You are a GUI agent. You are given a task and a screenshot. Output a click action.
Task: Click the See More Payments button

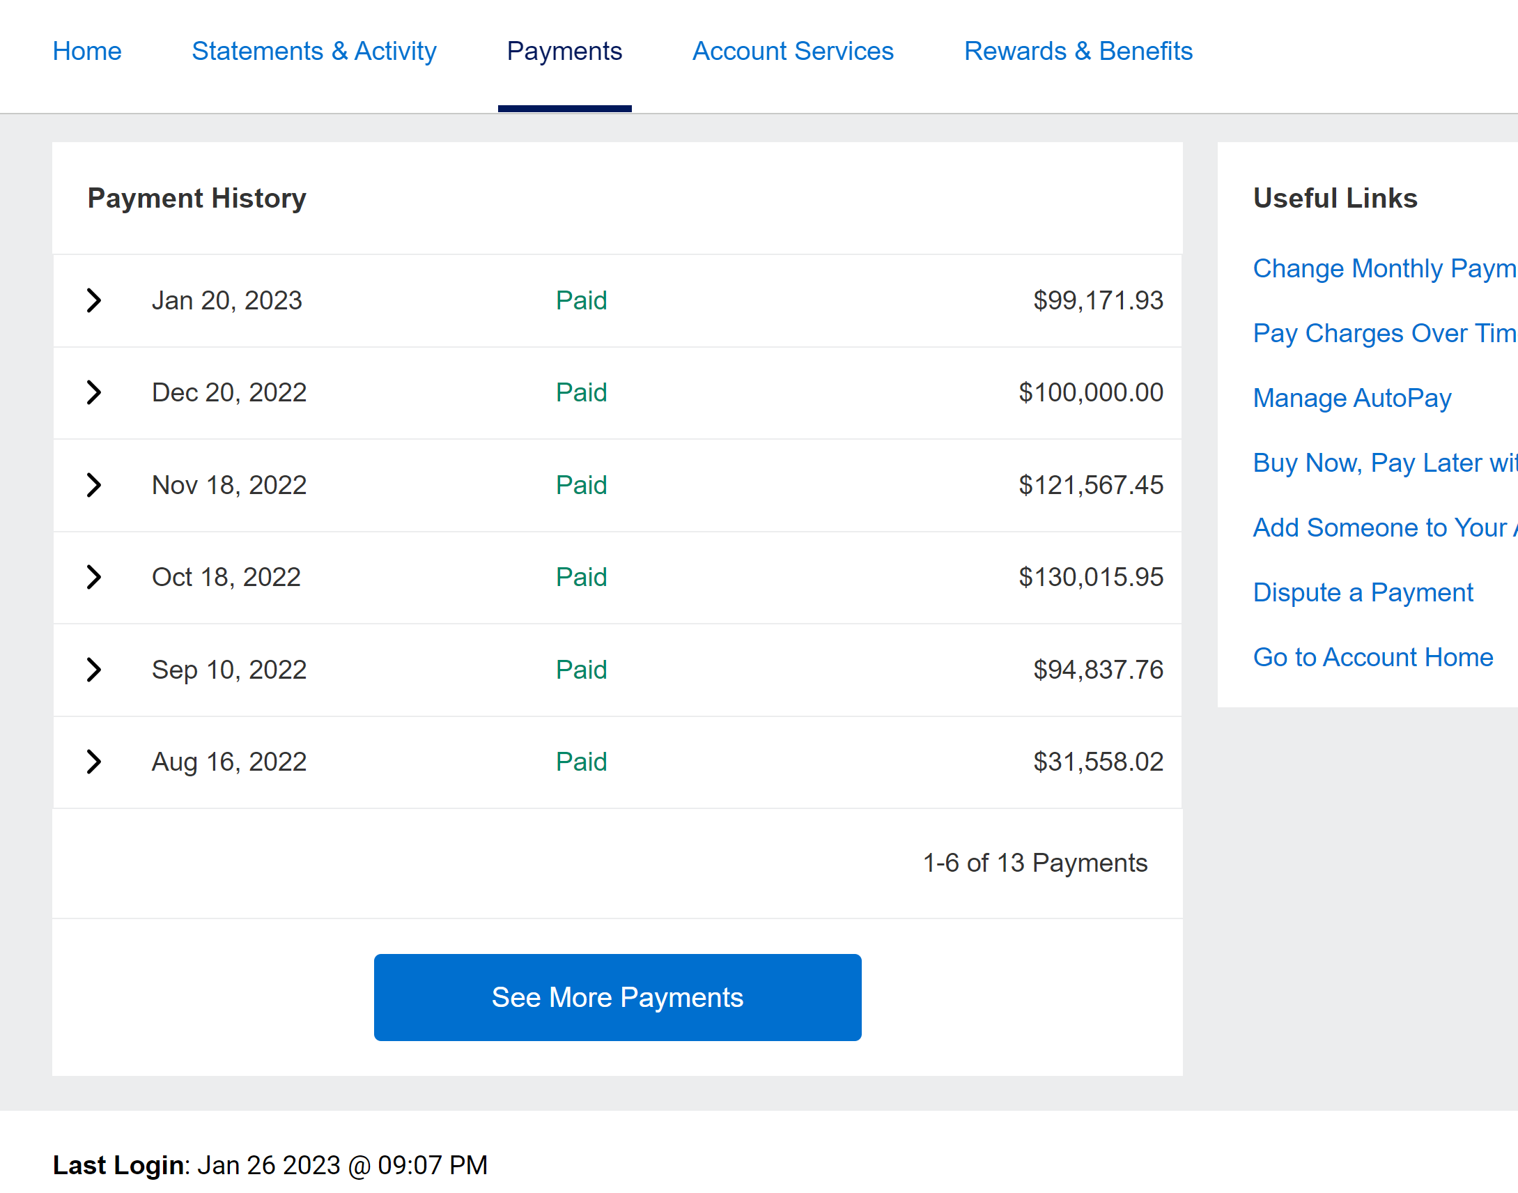click(x=617, y=996)
